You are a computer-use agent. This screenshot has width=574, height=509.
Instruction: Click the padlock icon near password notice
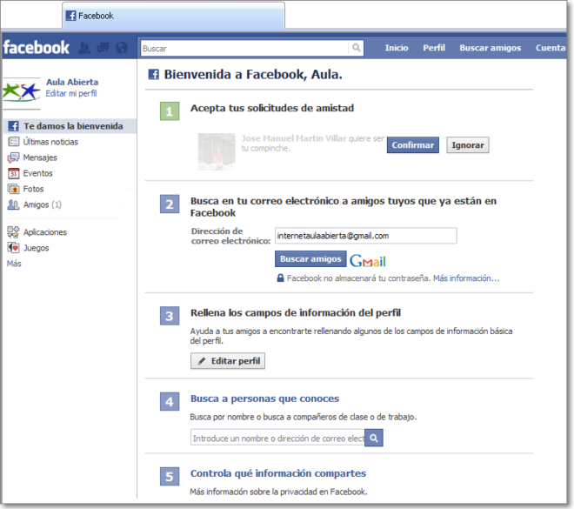click(x=280, y=278)
